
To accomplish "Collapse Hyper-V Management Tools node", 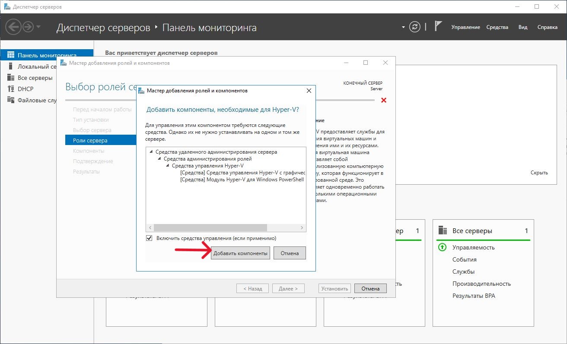I will point(168,166).
